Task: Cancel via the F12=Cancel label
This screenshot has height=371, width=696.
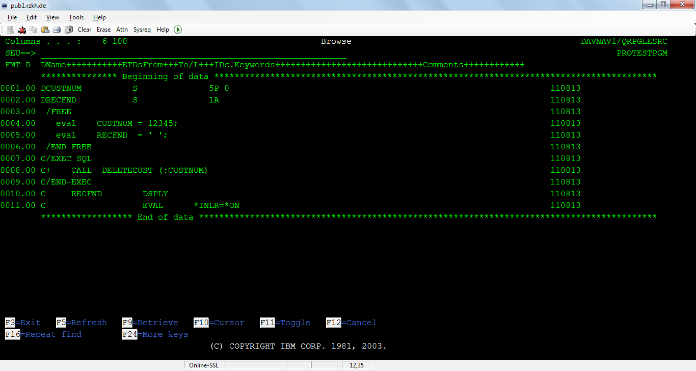Action: tap(351, 322)
